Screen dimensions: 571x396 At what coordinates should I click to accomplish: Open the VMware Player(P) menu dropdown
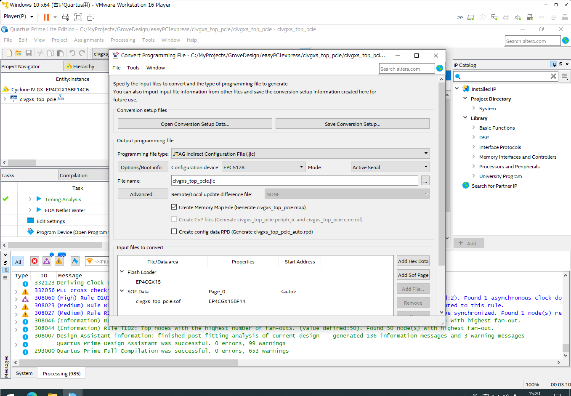pyautogui.click(x=19, y=16)
